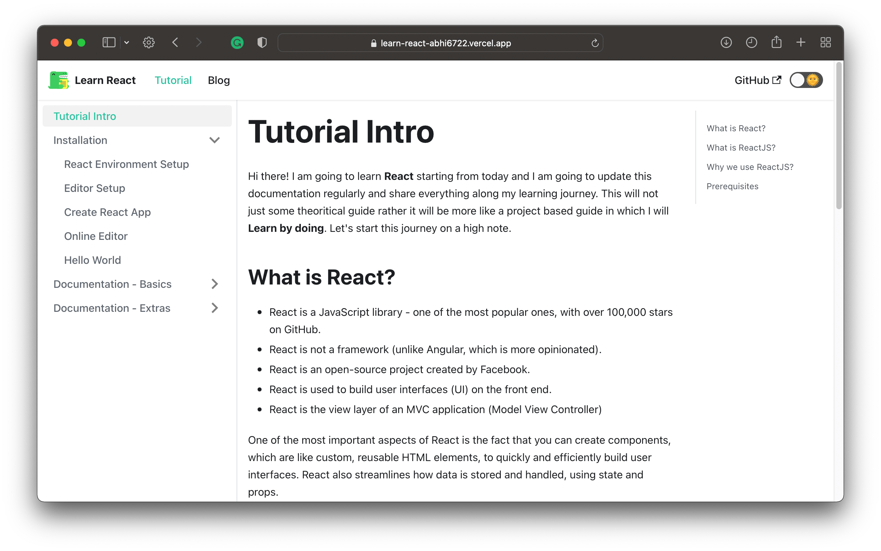Reload the page with the refresh icon
Viewport: 881px width, 551px height.
coord(595,43)
